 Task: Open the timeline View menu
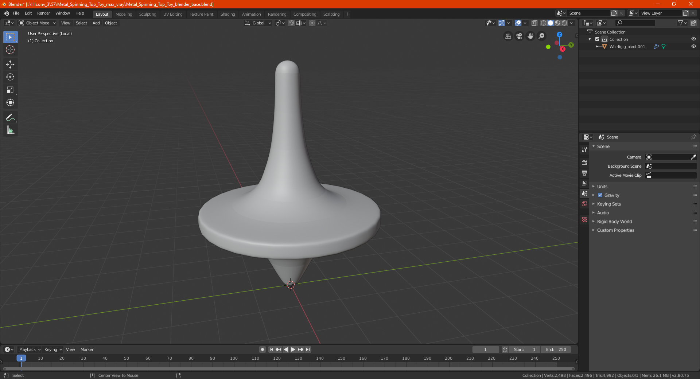[x=70, y=349]
